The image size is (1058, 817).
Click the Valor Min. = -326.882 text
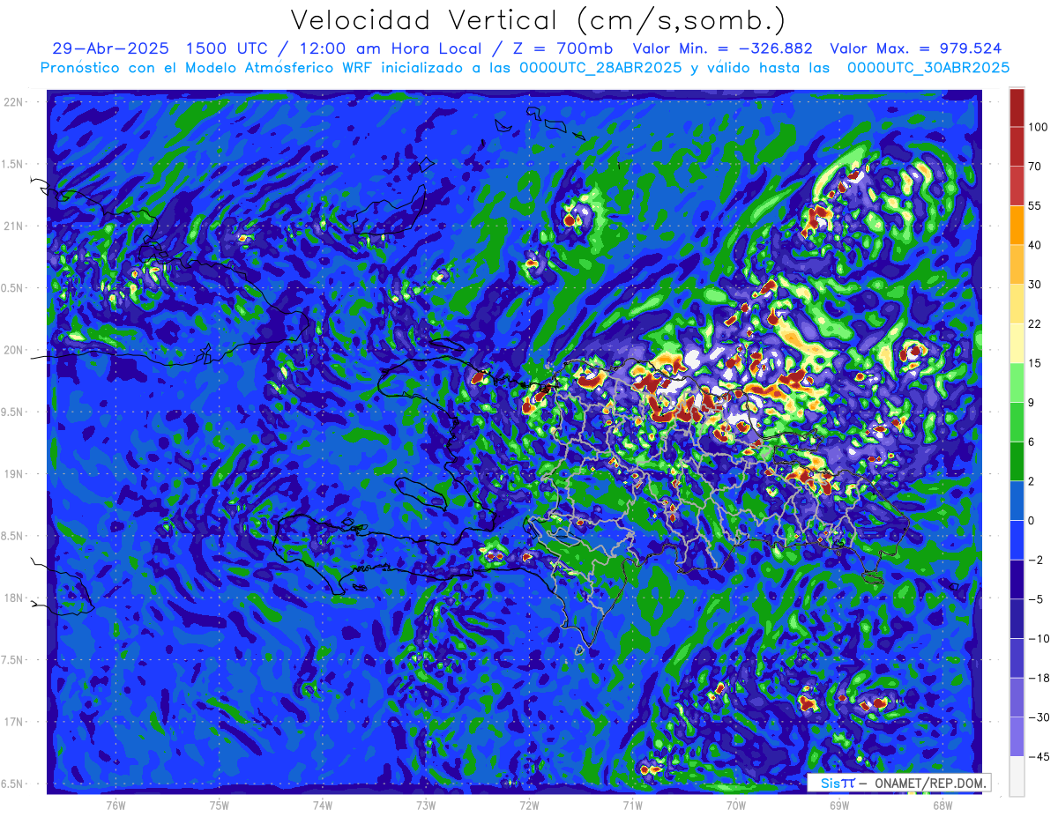click(723, 48)
